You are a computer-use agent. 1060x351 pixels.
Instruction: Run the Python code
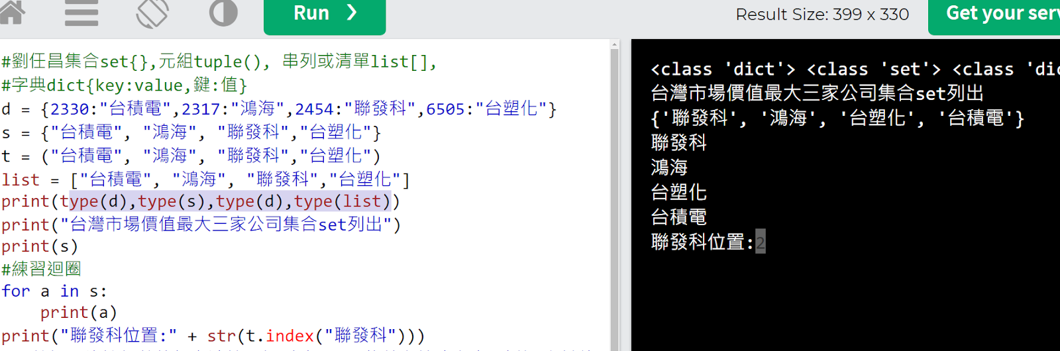click(325, 16)
